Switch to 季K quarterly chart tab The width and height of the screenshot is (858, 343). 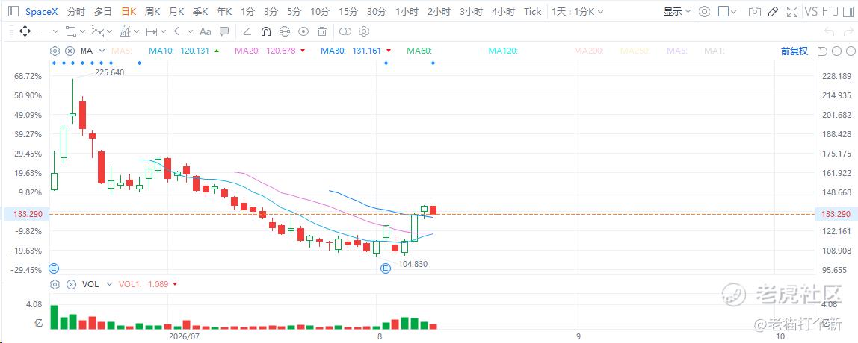pyautogui.click(x=201, y=11)
